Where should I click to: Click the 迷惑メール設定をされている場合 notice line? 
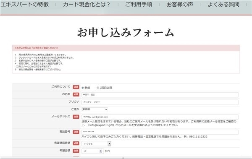point(159,121)
